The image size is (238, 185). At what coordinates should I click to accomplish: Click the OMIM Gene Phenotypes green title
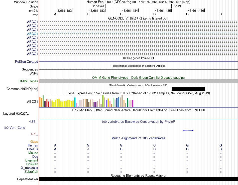(x=138, y=77)
